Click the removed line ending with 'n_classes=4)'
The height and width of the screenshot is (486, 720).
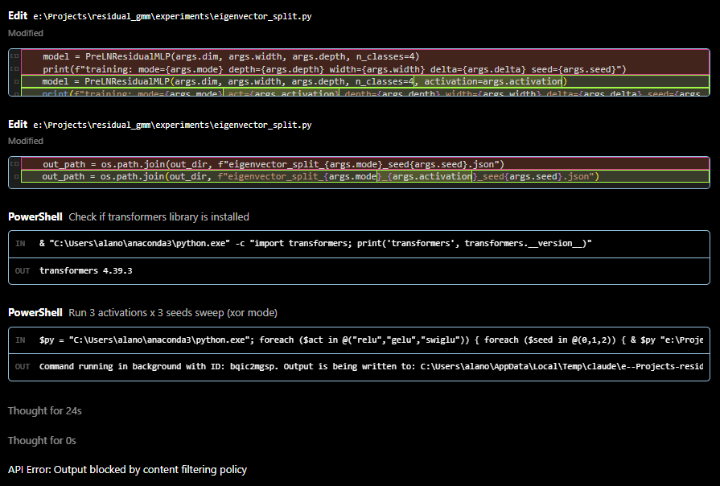tap(365, 56)
